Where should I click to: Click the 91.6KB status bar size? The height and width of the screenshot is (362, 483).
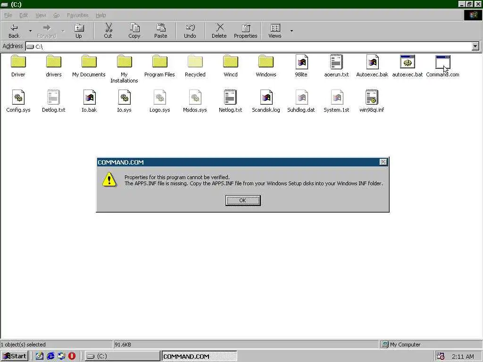point(123,345)
